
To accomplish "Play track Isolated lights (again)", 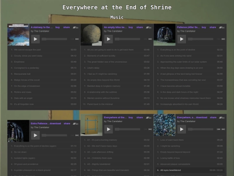I will [x=44, y=158].
